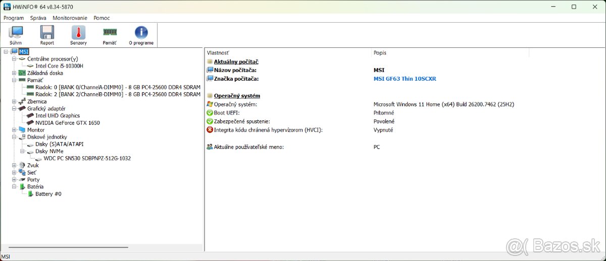606x261 pixels.
Task: Select the Disky (S)ATA/ATAPI item
Action: click(x=60, y=144)
